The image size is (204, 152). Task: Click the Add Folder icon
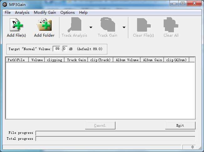click(44, 24)
